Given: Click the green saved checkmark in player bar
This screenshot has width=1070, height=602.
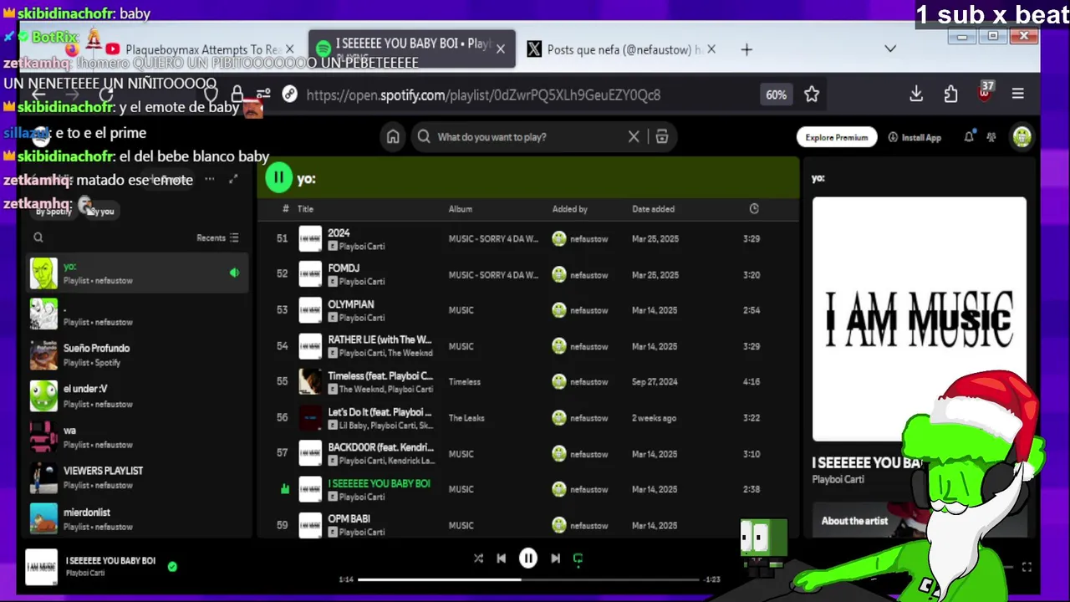Looking at the screenshot, I should [x=172, y=567].
